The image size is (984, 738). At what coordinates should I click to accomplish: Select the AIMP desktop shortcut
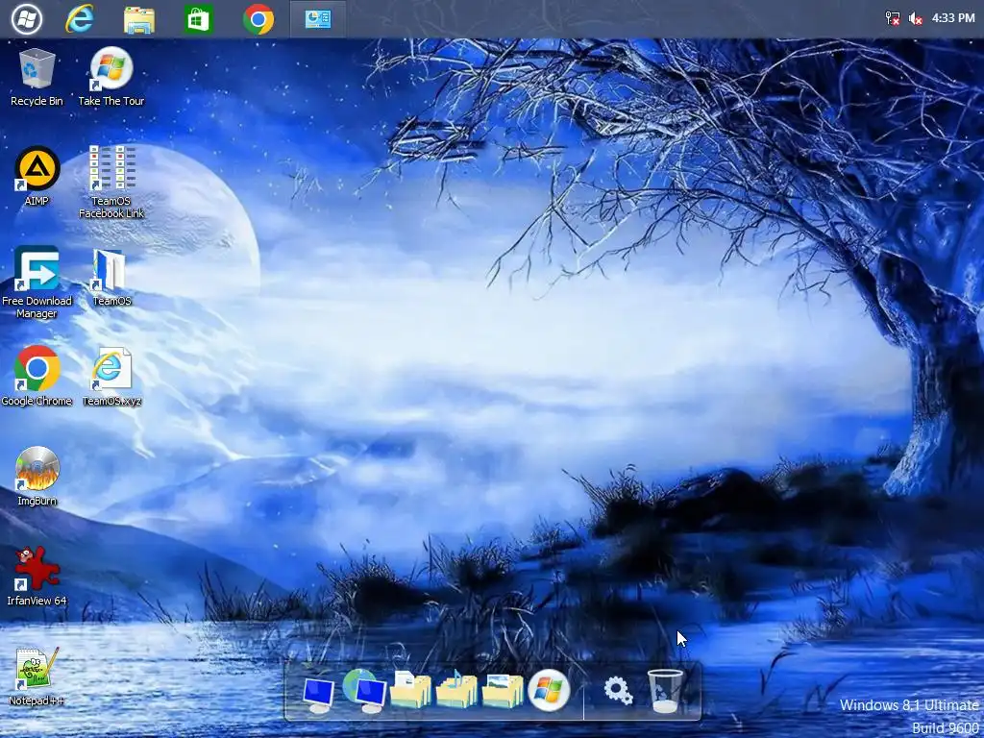(x=37, y=177)
